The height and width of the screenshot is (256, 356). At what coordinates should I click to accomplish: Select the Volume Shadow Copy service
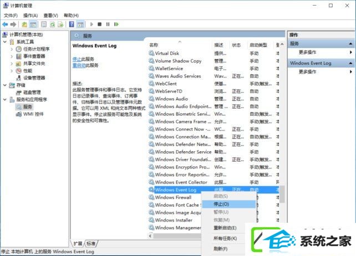click(x=213, y=61)
